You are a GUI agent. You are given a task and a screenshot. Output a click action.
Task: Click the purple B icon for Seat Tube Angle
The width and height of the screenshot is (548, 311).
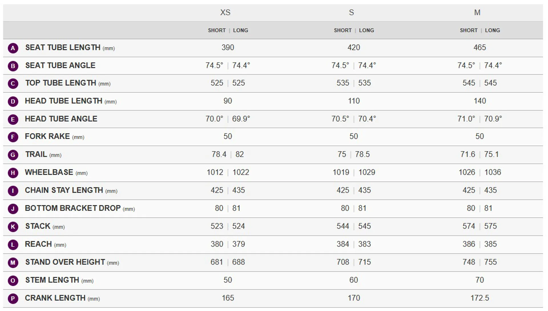(13, 66)
